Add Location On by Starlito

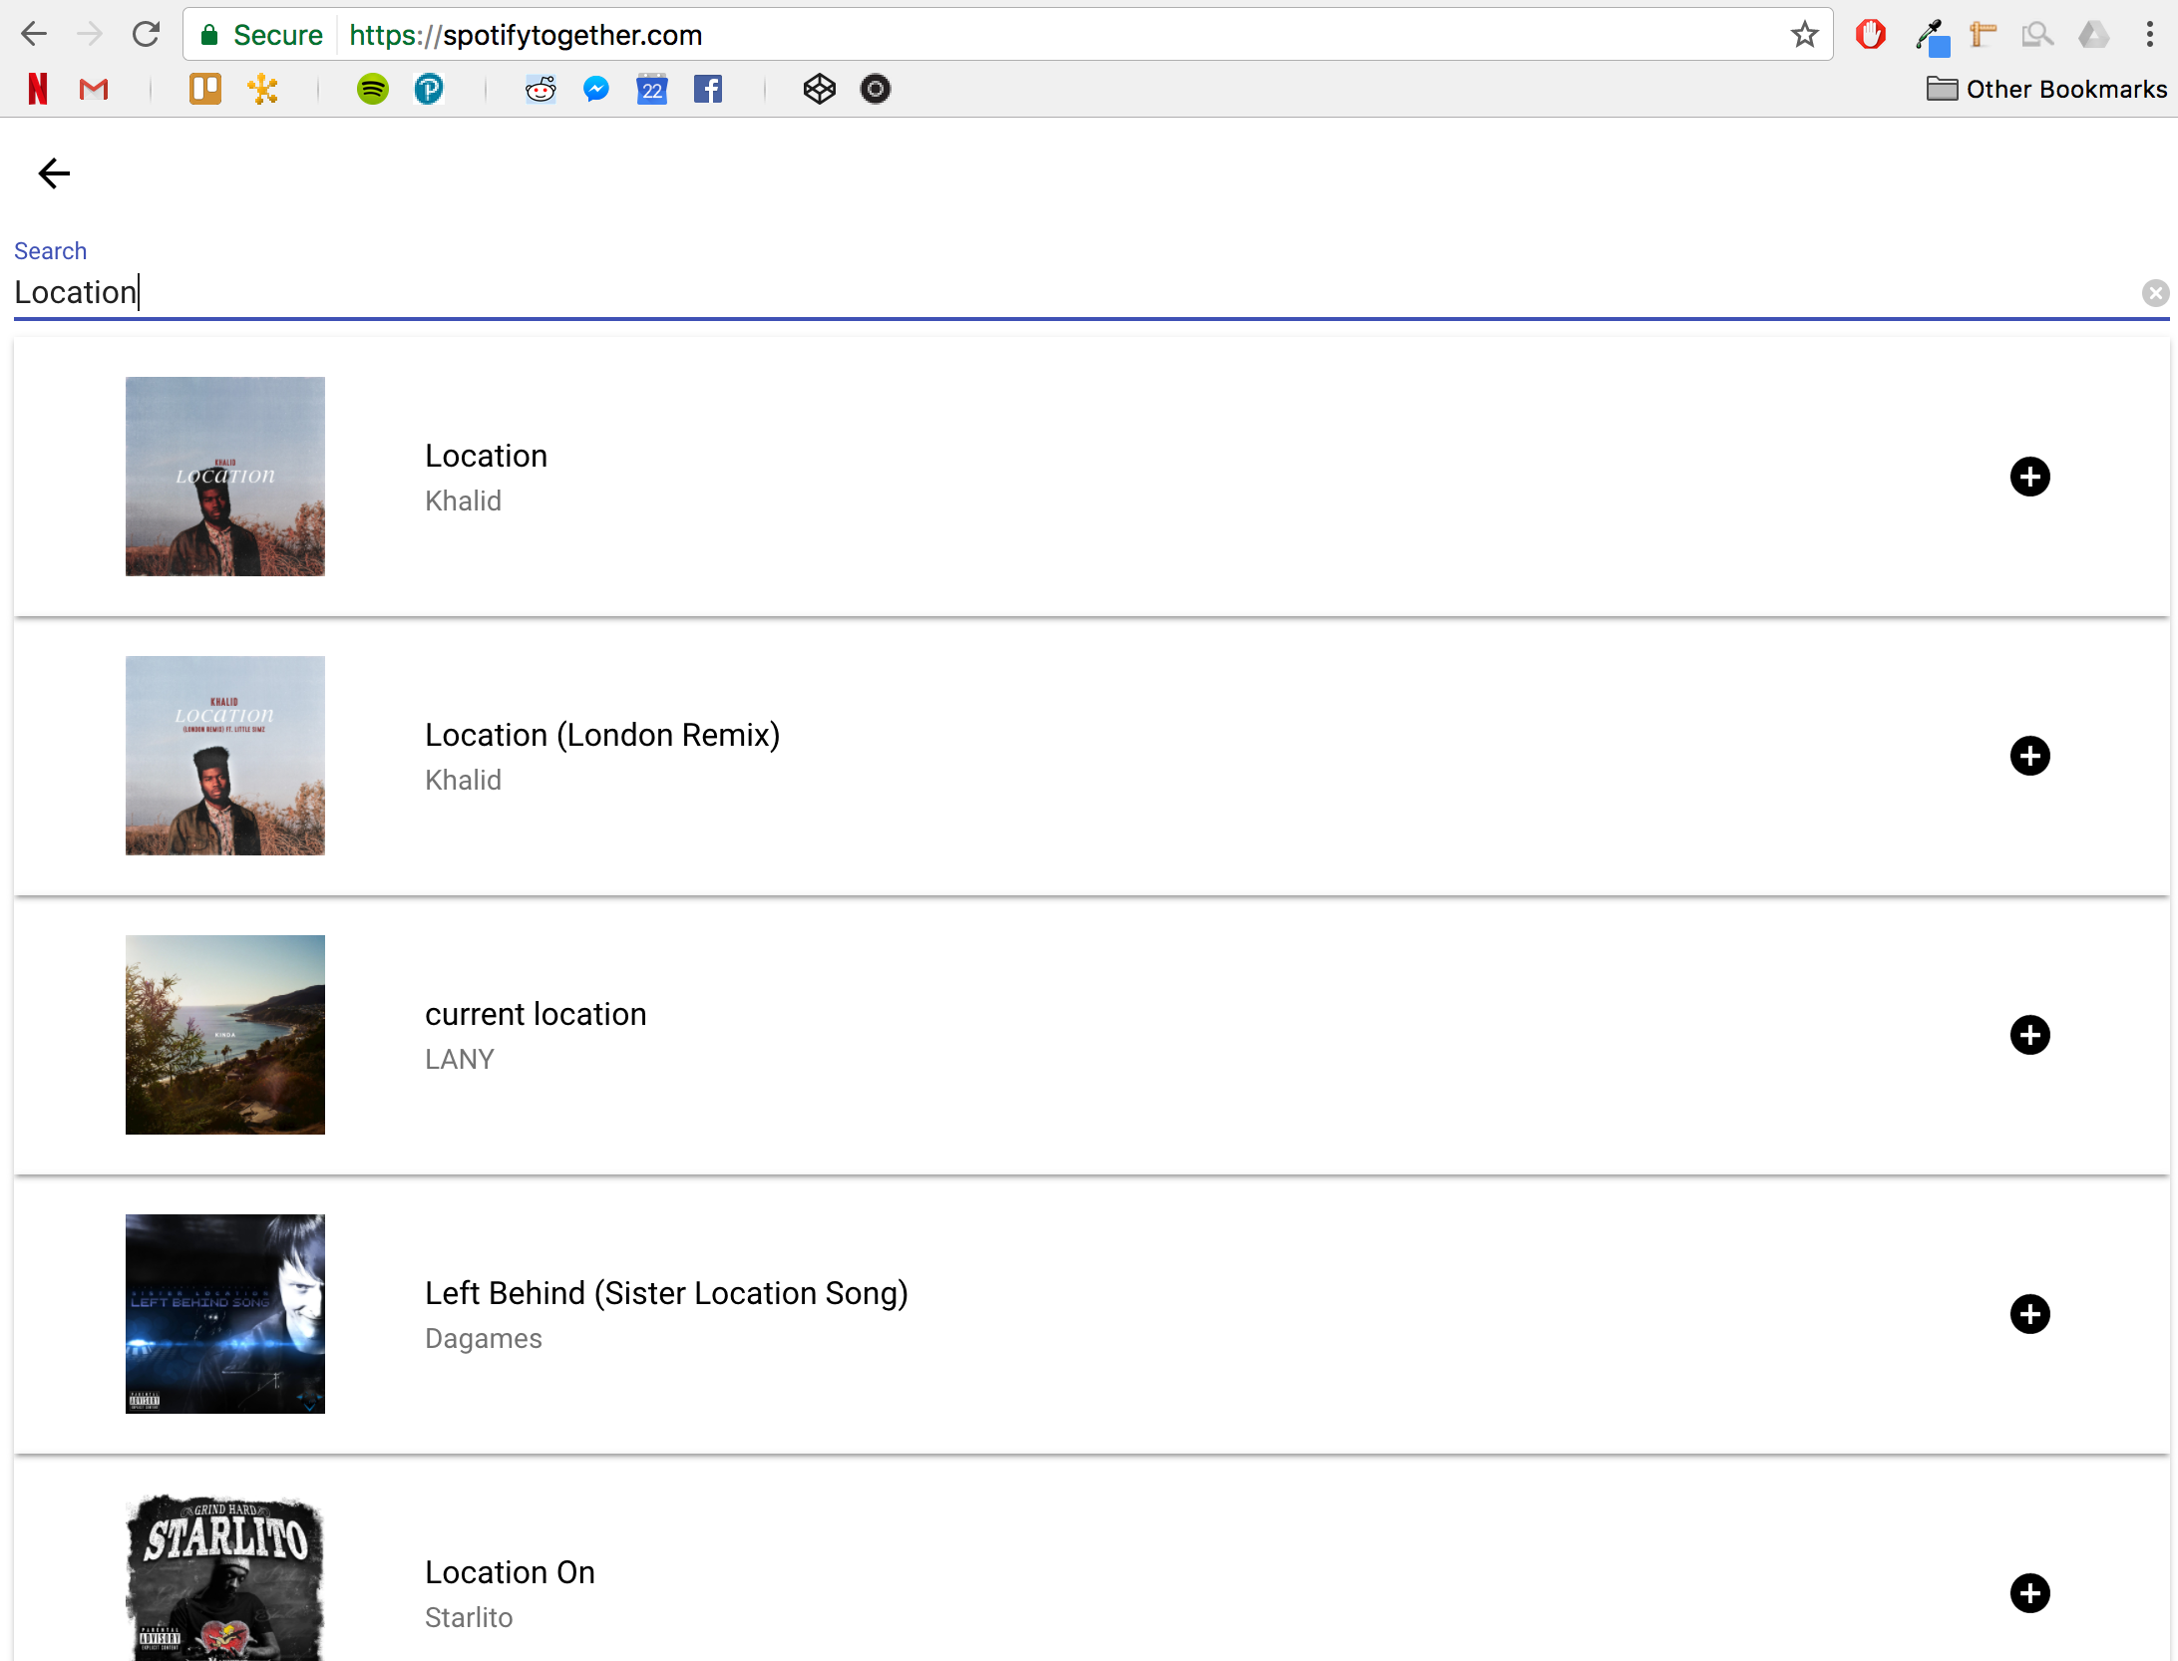2029,1593
